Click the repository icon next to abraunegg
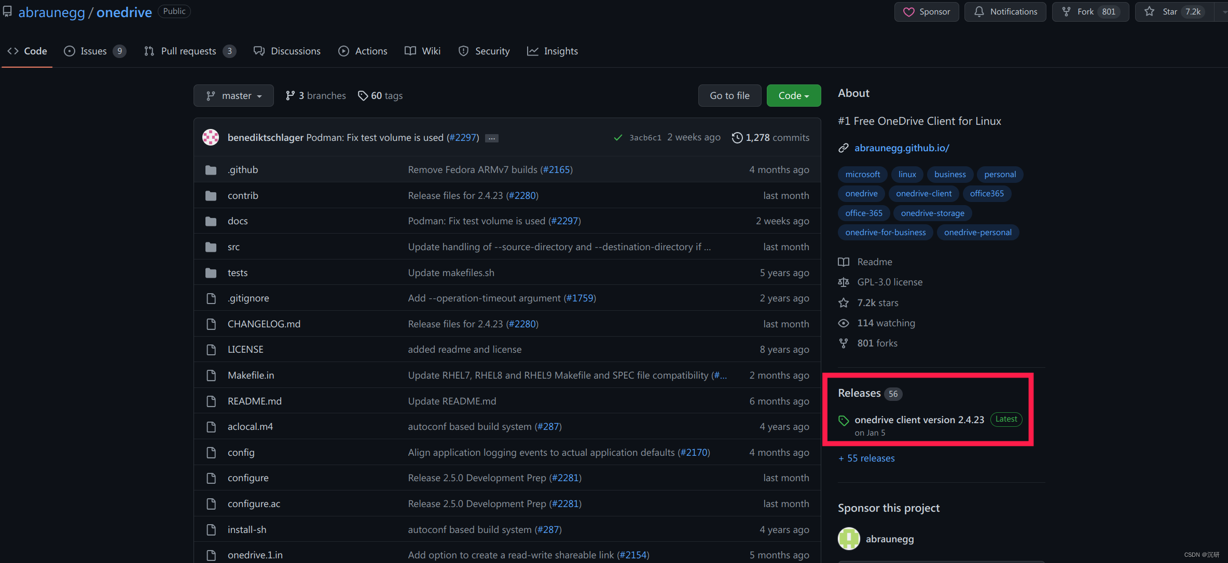This screenshot has height=563, width=1228. coord(7,11)
